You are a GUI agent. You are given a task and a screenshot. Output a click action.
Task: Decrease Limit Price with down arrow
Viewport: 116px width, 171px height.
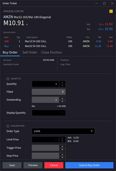pyautogui.click(x=62, y=141)
